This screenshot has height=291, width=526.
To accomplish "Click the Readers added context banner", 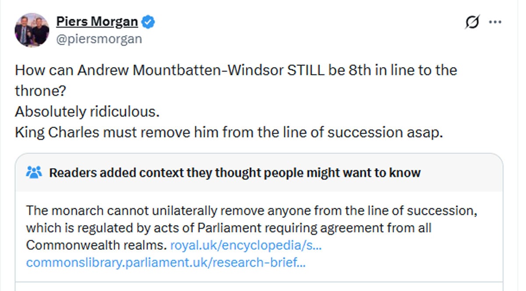I will pyautogui.click(x=232, y=172).
